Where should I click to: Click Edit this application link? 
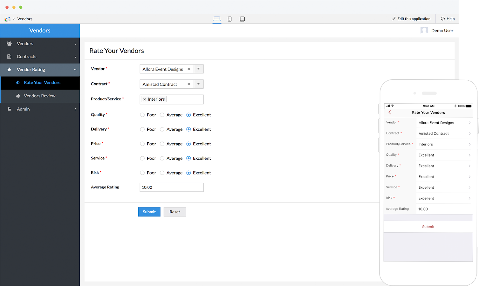click(x=413, y=19)
